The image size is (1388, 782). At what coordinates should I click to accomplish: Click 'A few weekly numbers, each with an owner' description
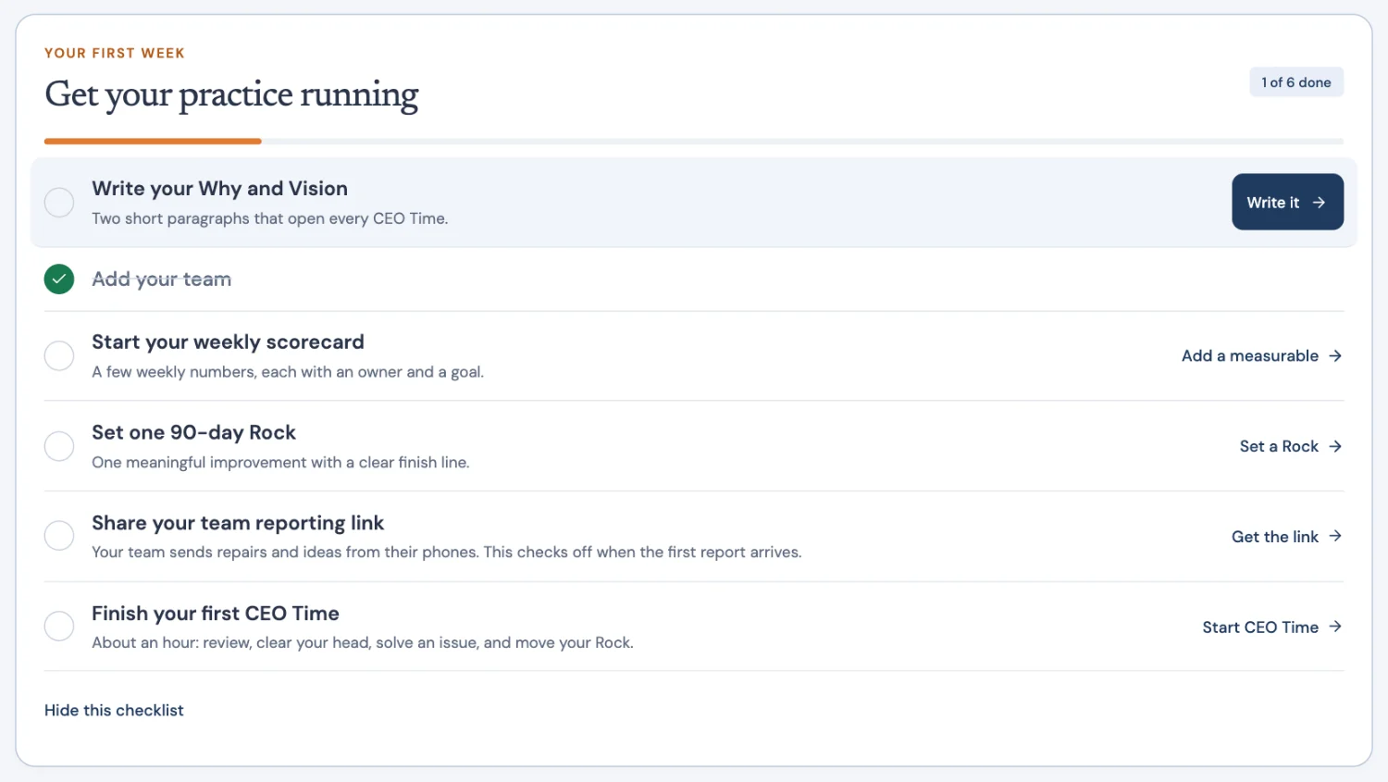[x=288, y=372]
